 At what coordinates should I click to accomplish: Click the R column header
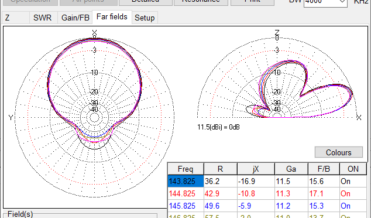(x=220, y=169)
